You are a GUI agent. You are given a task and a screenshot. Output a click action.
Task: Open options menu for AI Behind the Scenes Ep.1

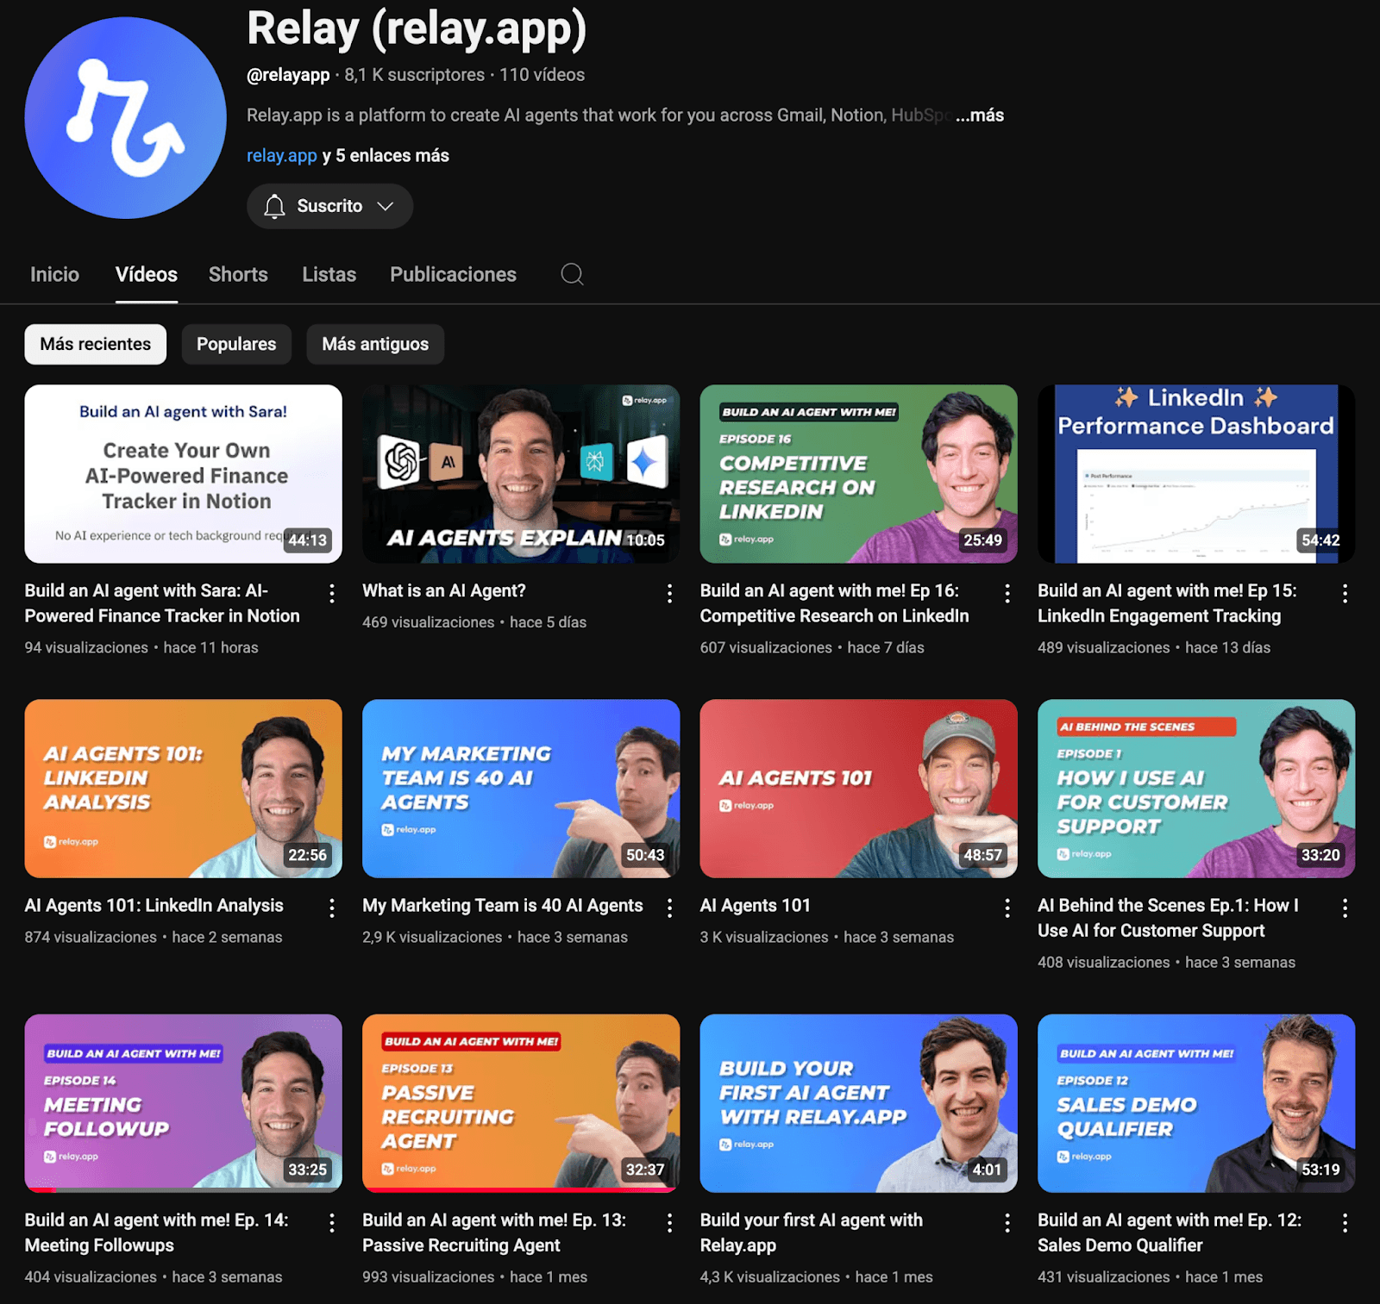[x=1345, y=908]
